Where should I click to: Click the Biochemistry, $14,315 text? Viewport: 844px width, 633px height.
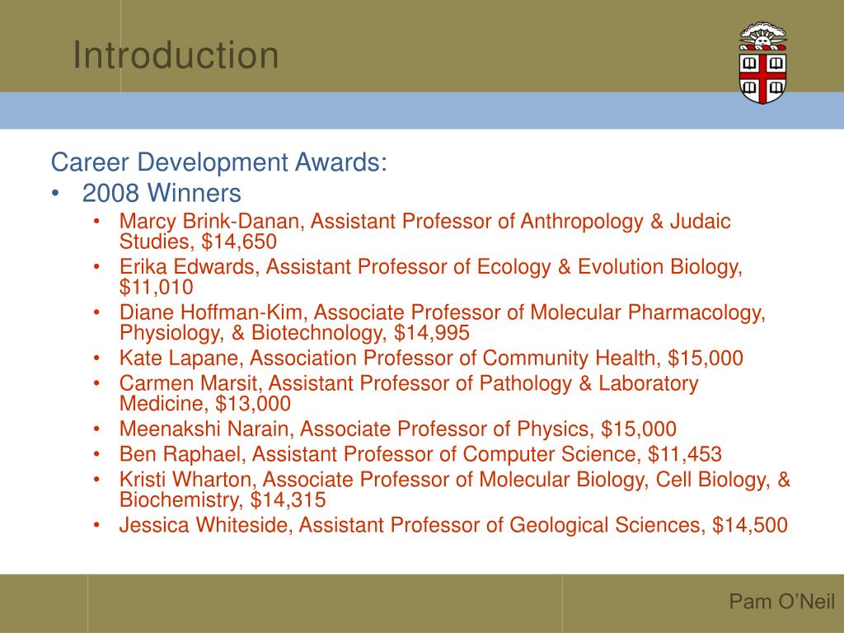click(x=223, y=500)
